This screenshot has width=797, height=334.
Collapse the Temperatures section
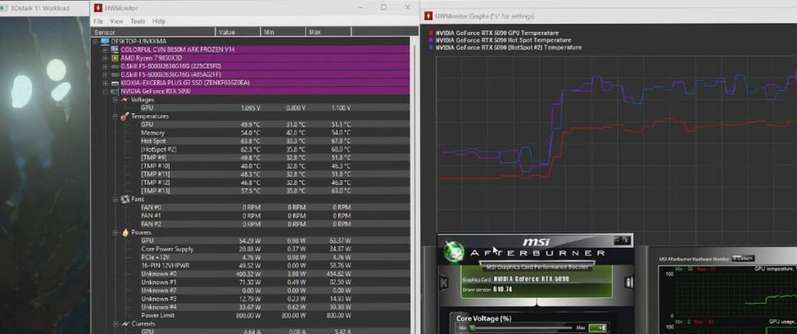pos(115,117)
